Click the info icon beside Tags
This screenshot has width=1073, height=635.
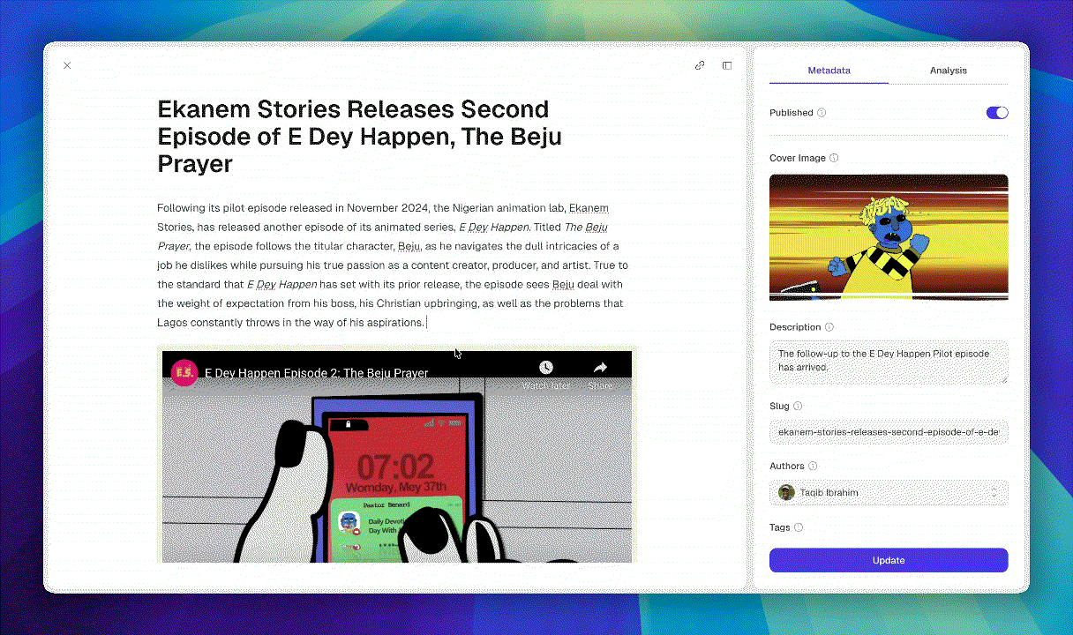tap(799, 528)
